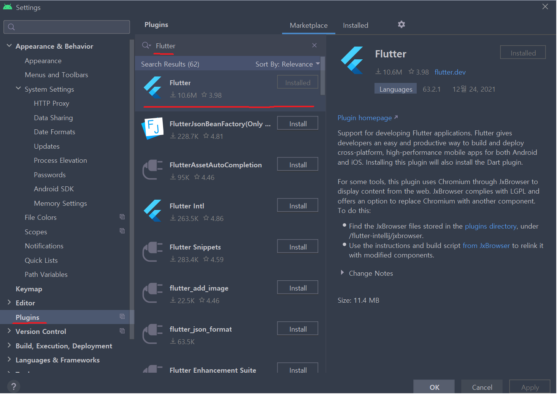557x394 pixels.
Task: Click project-level icon beside File Colors
Action: (122, 217)
